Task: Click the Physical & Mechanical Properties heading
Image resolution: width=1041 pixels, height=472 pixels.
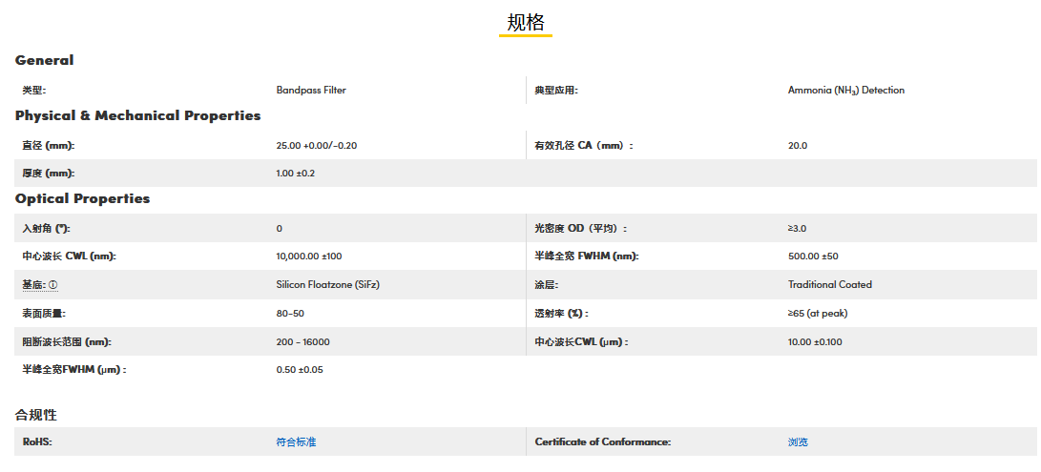Action: (x=137, y=115)
